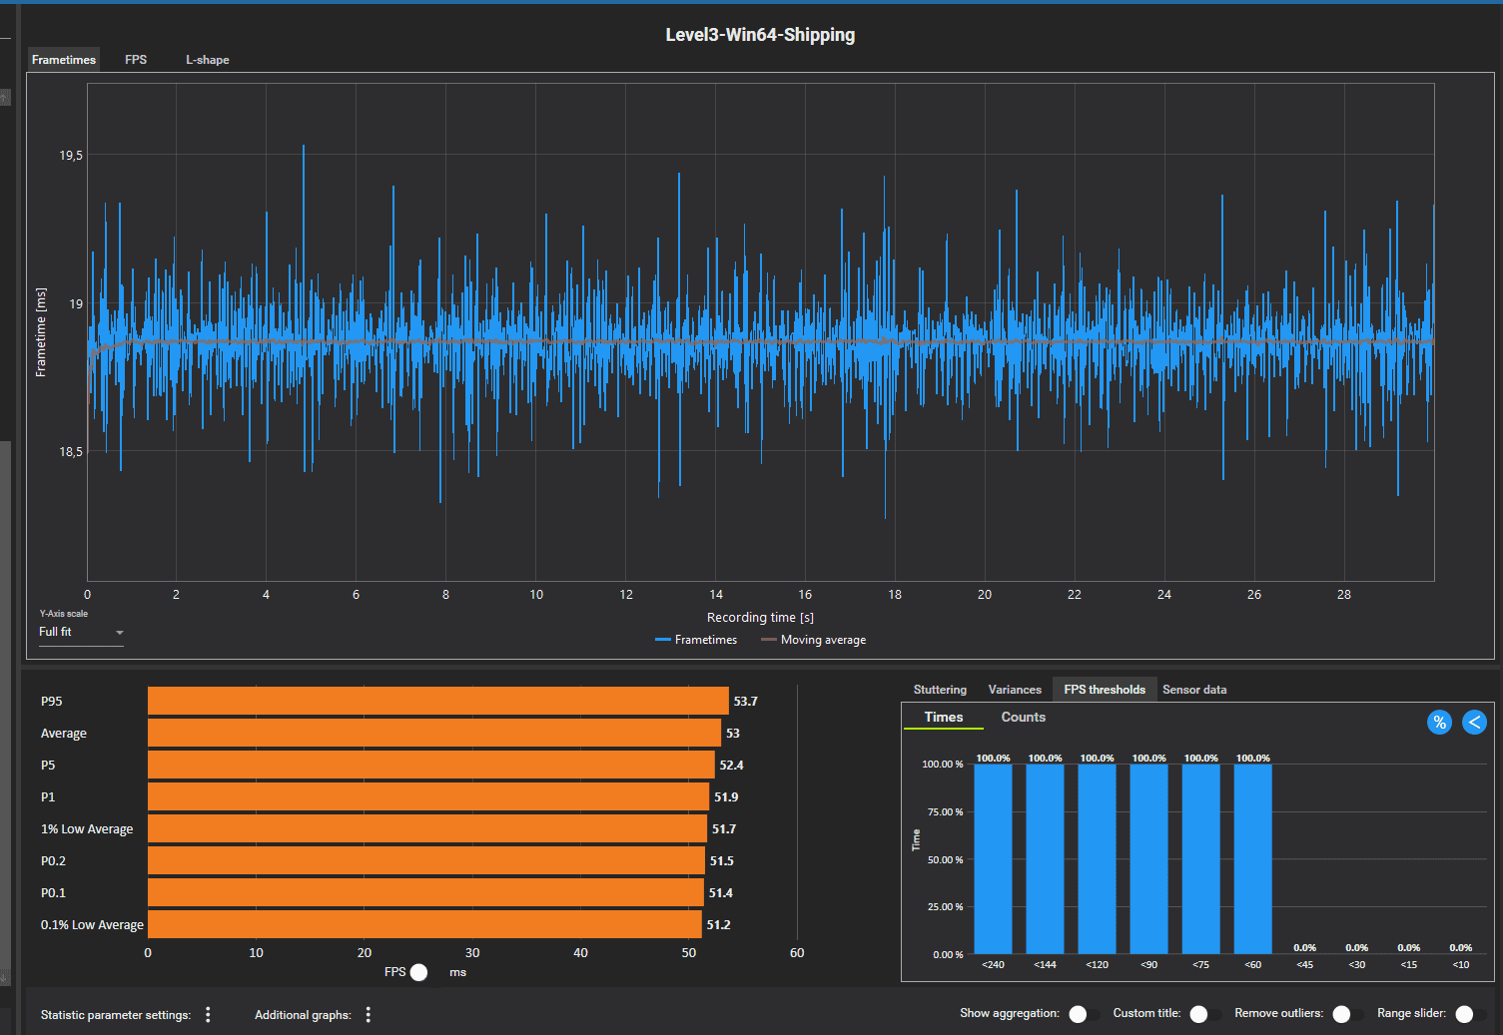Click the Moving average legend entry

point(813,640)
